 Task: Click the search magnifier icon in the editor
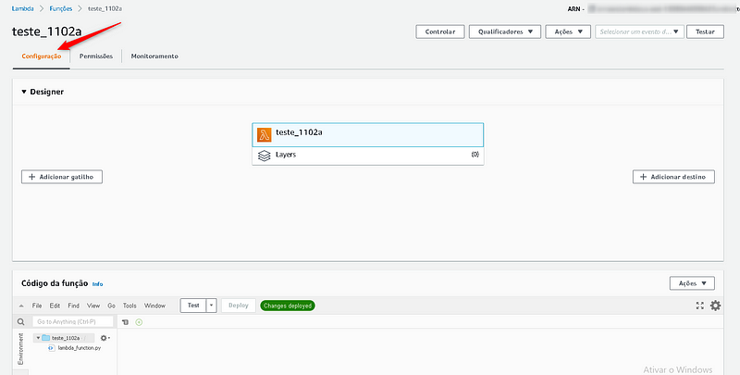coord(20,321)
